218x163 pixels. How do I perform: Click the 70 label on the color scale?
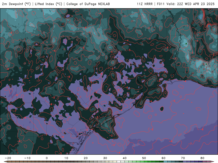pyautogui.click(x=183, y=158)
